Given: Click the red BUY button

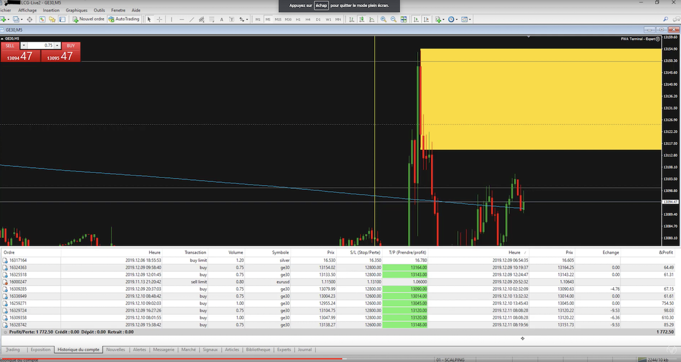Looking at the screenshot, I should coord(70,46).
